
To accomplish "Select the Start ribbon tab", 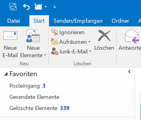I will (39, 21).
